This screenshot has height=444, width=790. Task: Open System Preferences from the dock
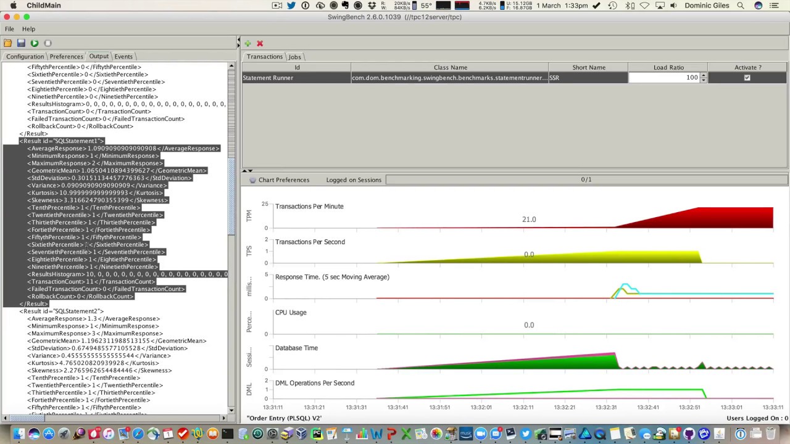272,434
